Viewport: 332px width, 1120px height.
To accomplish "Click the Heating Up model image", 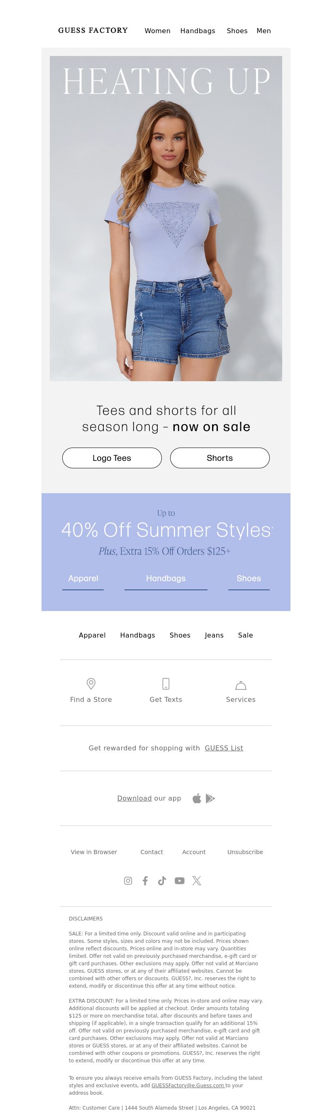I will (166, 219).
